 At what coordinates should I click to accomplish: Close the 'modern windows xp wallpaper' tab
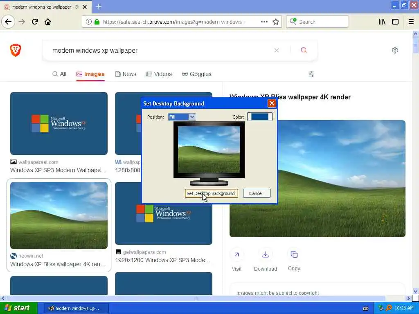coord(85,7)
